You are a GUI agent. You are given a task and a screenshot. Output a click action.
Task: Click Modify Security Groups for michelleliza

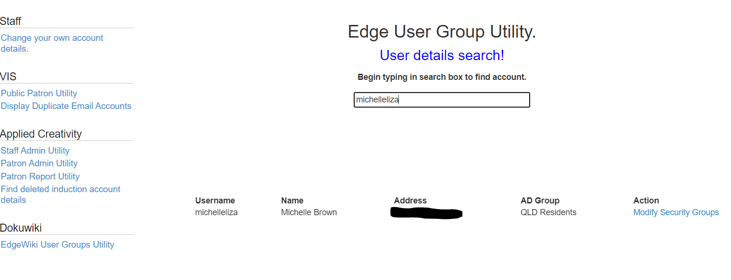[676, 212]
